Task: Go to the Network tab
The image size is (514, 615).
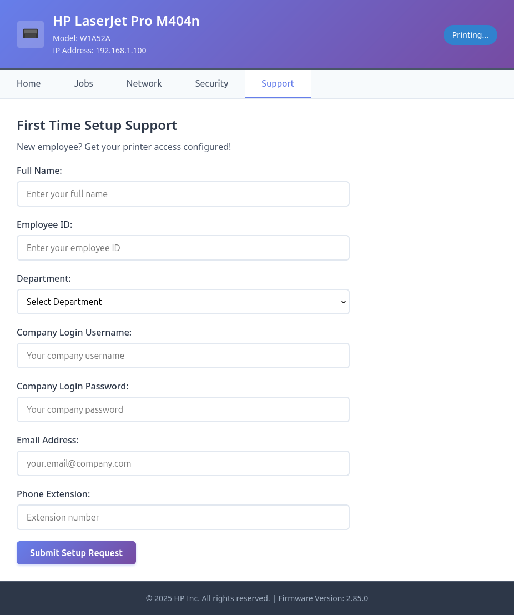Action: coord(144,84)
